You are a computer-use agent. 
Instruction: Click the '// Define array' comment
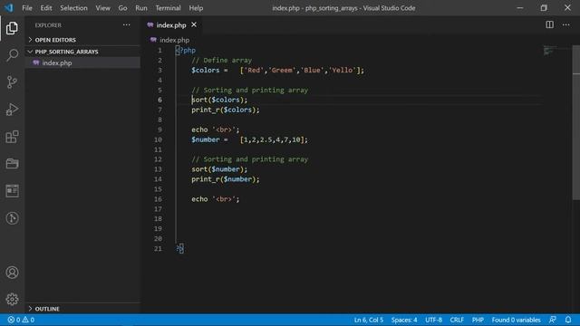click(x=221, y=61)
